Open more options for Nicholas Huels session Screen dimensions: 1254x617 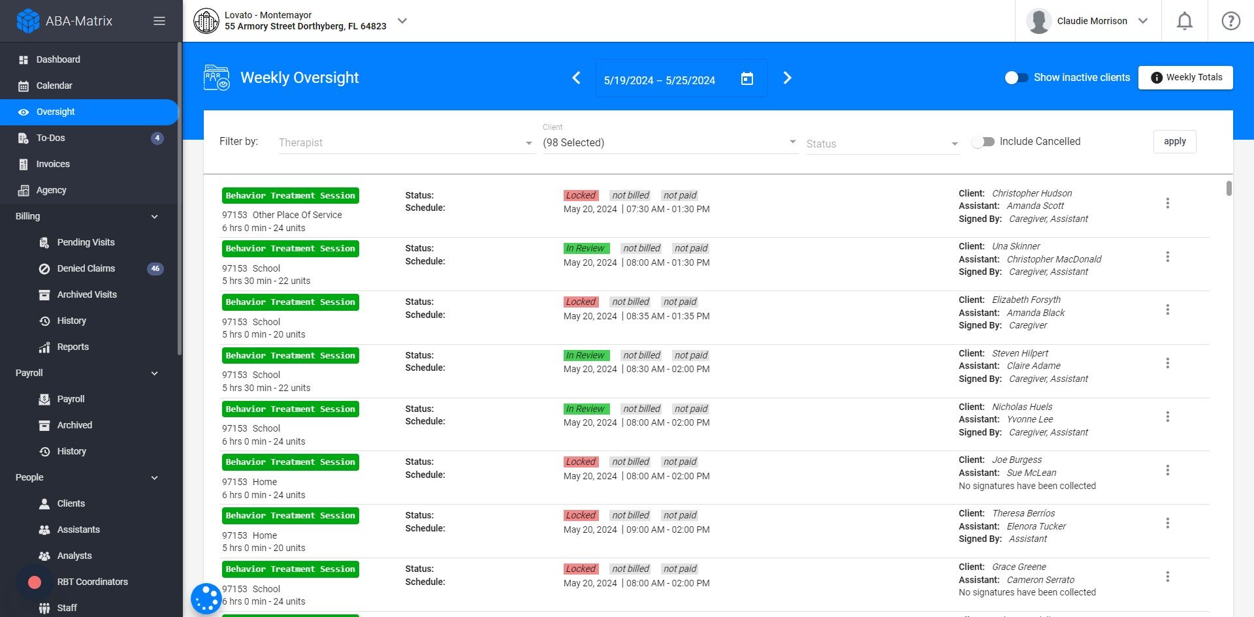click(1168, 417)
